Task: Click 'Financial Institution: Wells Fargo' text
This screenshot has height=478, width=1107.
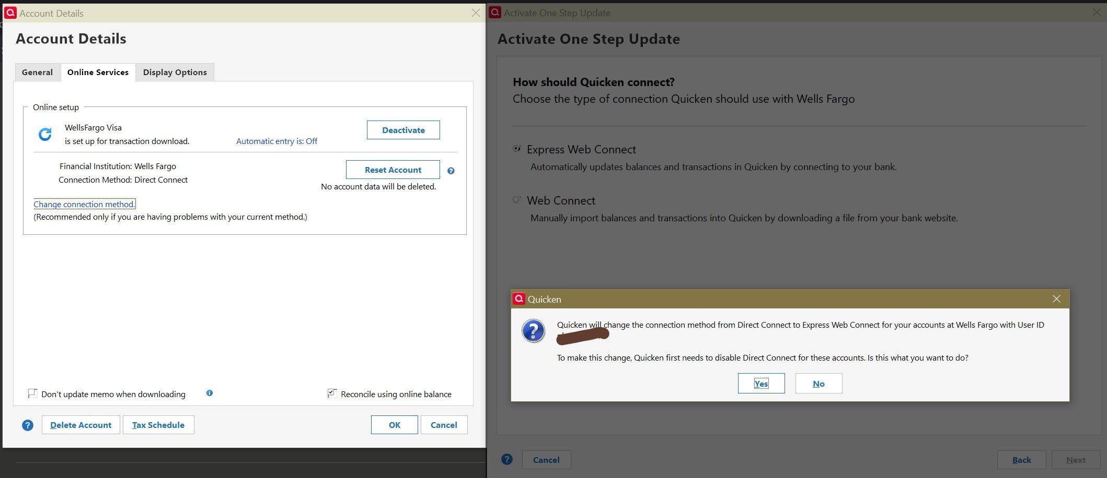Action: [x=118, y=166]
